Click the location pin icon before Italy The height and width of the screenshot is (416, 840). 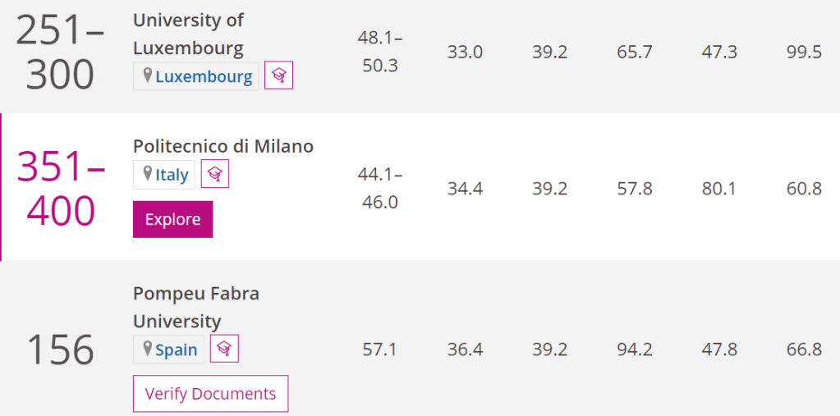[x=148, y=174]
